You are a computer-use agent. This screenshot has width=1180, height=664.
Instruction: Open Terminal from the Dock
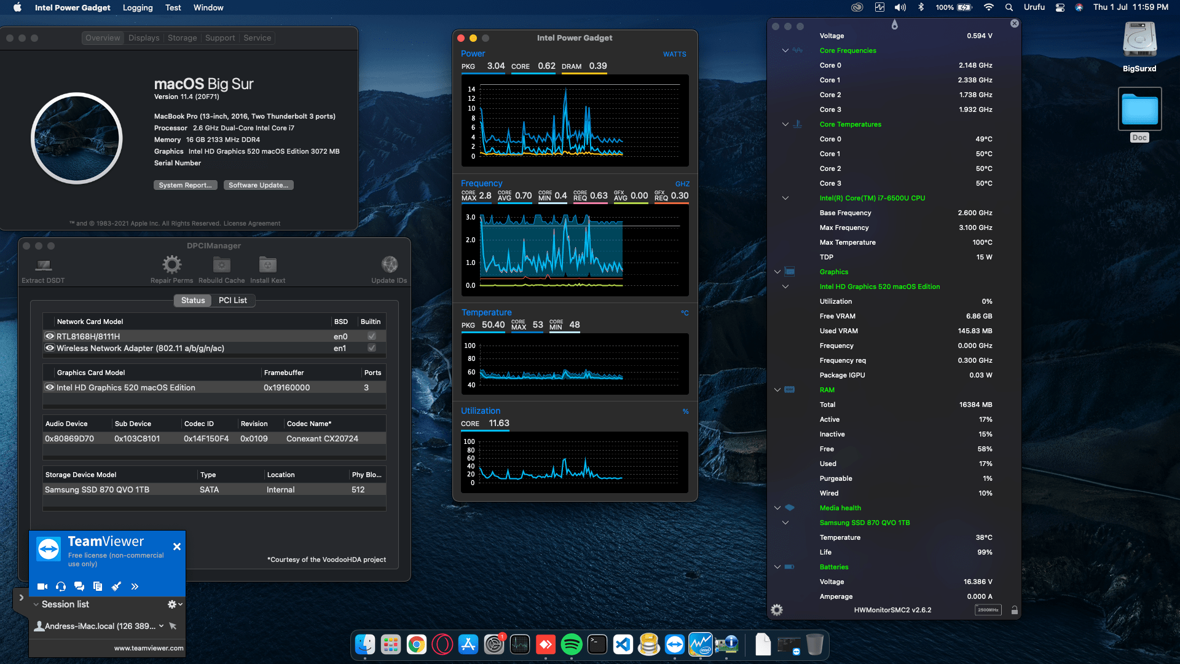click(597, 644)
